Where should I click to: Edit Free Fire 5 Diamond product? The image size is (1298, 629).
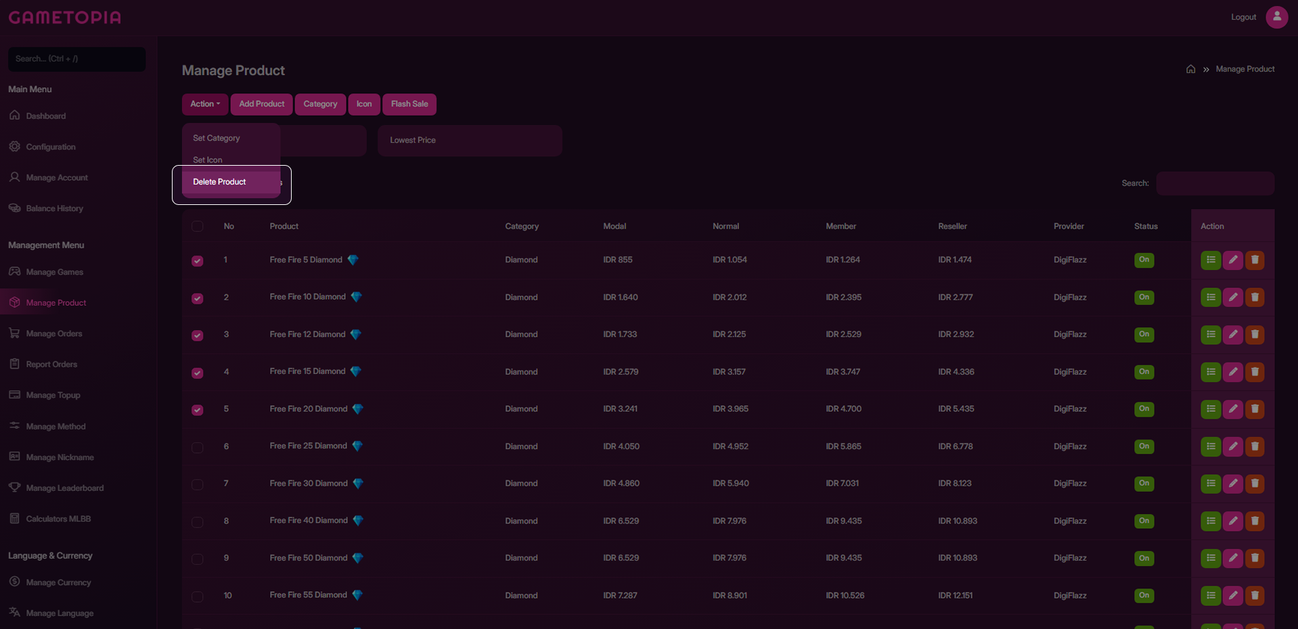tap(1232, 260)
